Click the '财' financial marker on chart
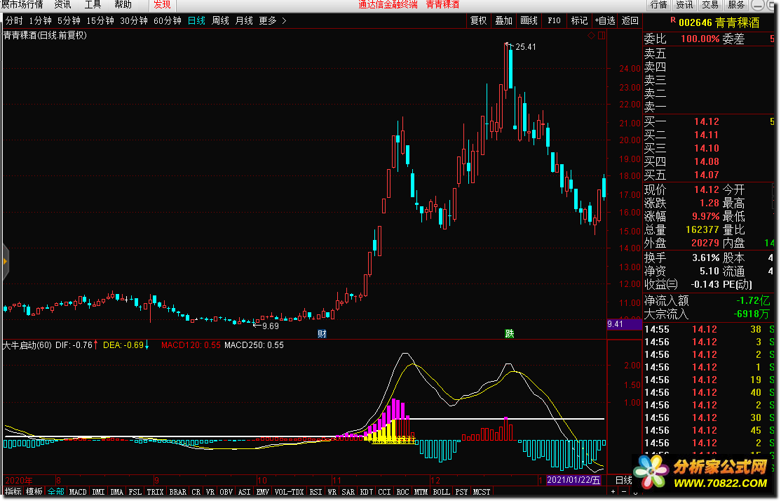The image size is (781, 501). click(x=322, y=334)
